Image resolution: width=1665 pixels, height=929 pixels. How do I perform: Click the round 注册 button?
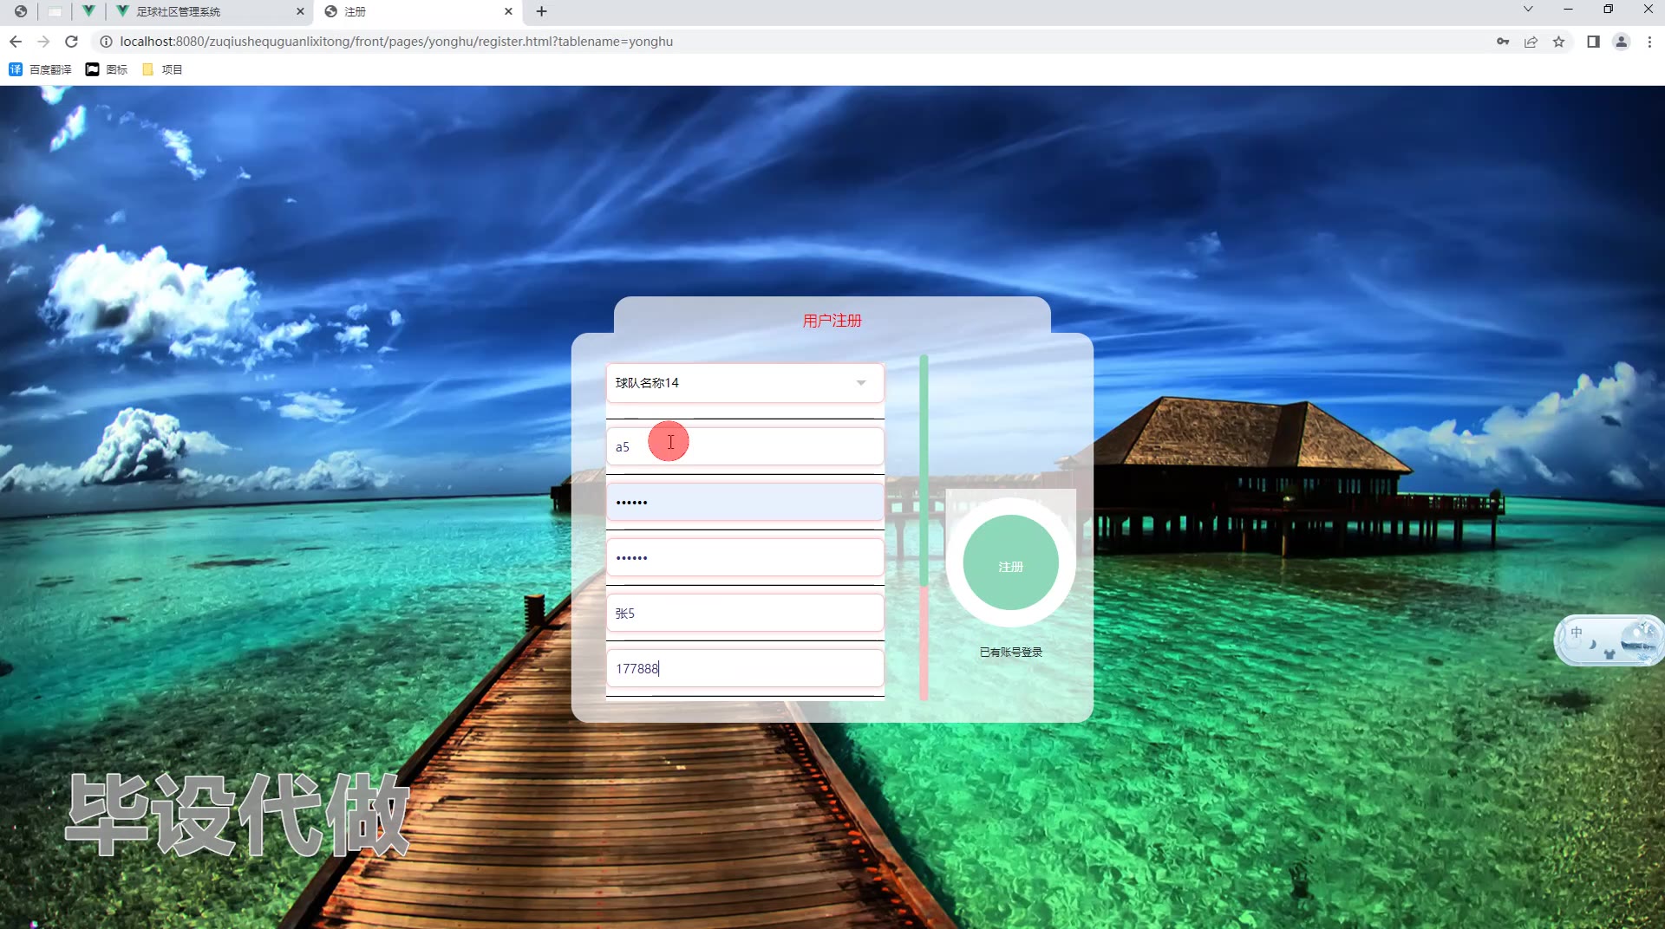coord(1010,563)
